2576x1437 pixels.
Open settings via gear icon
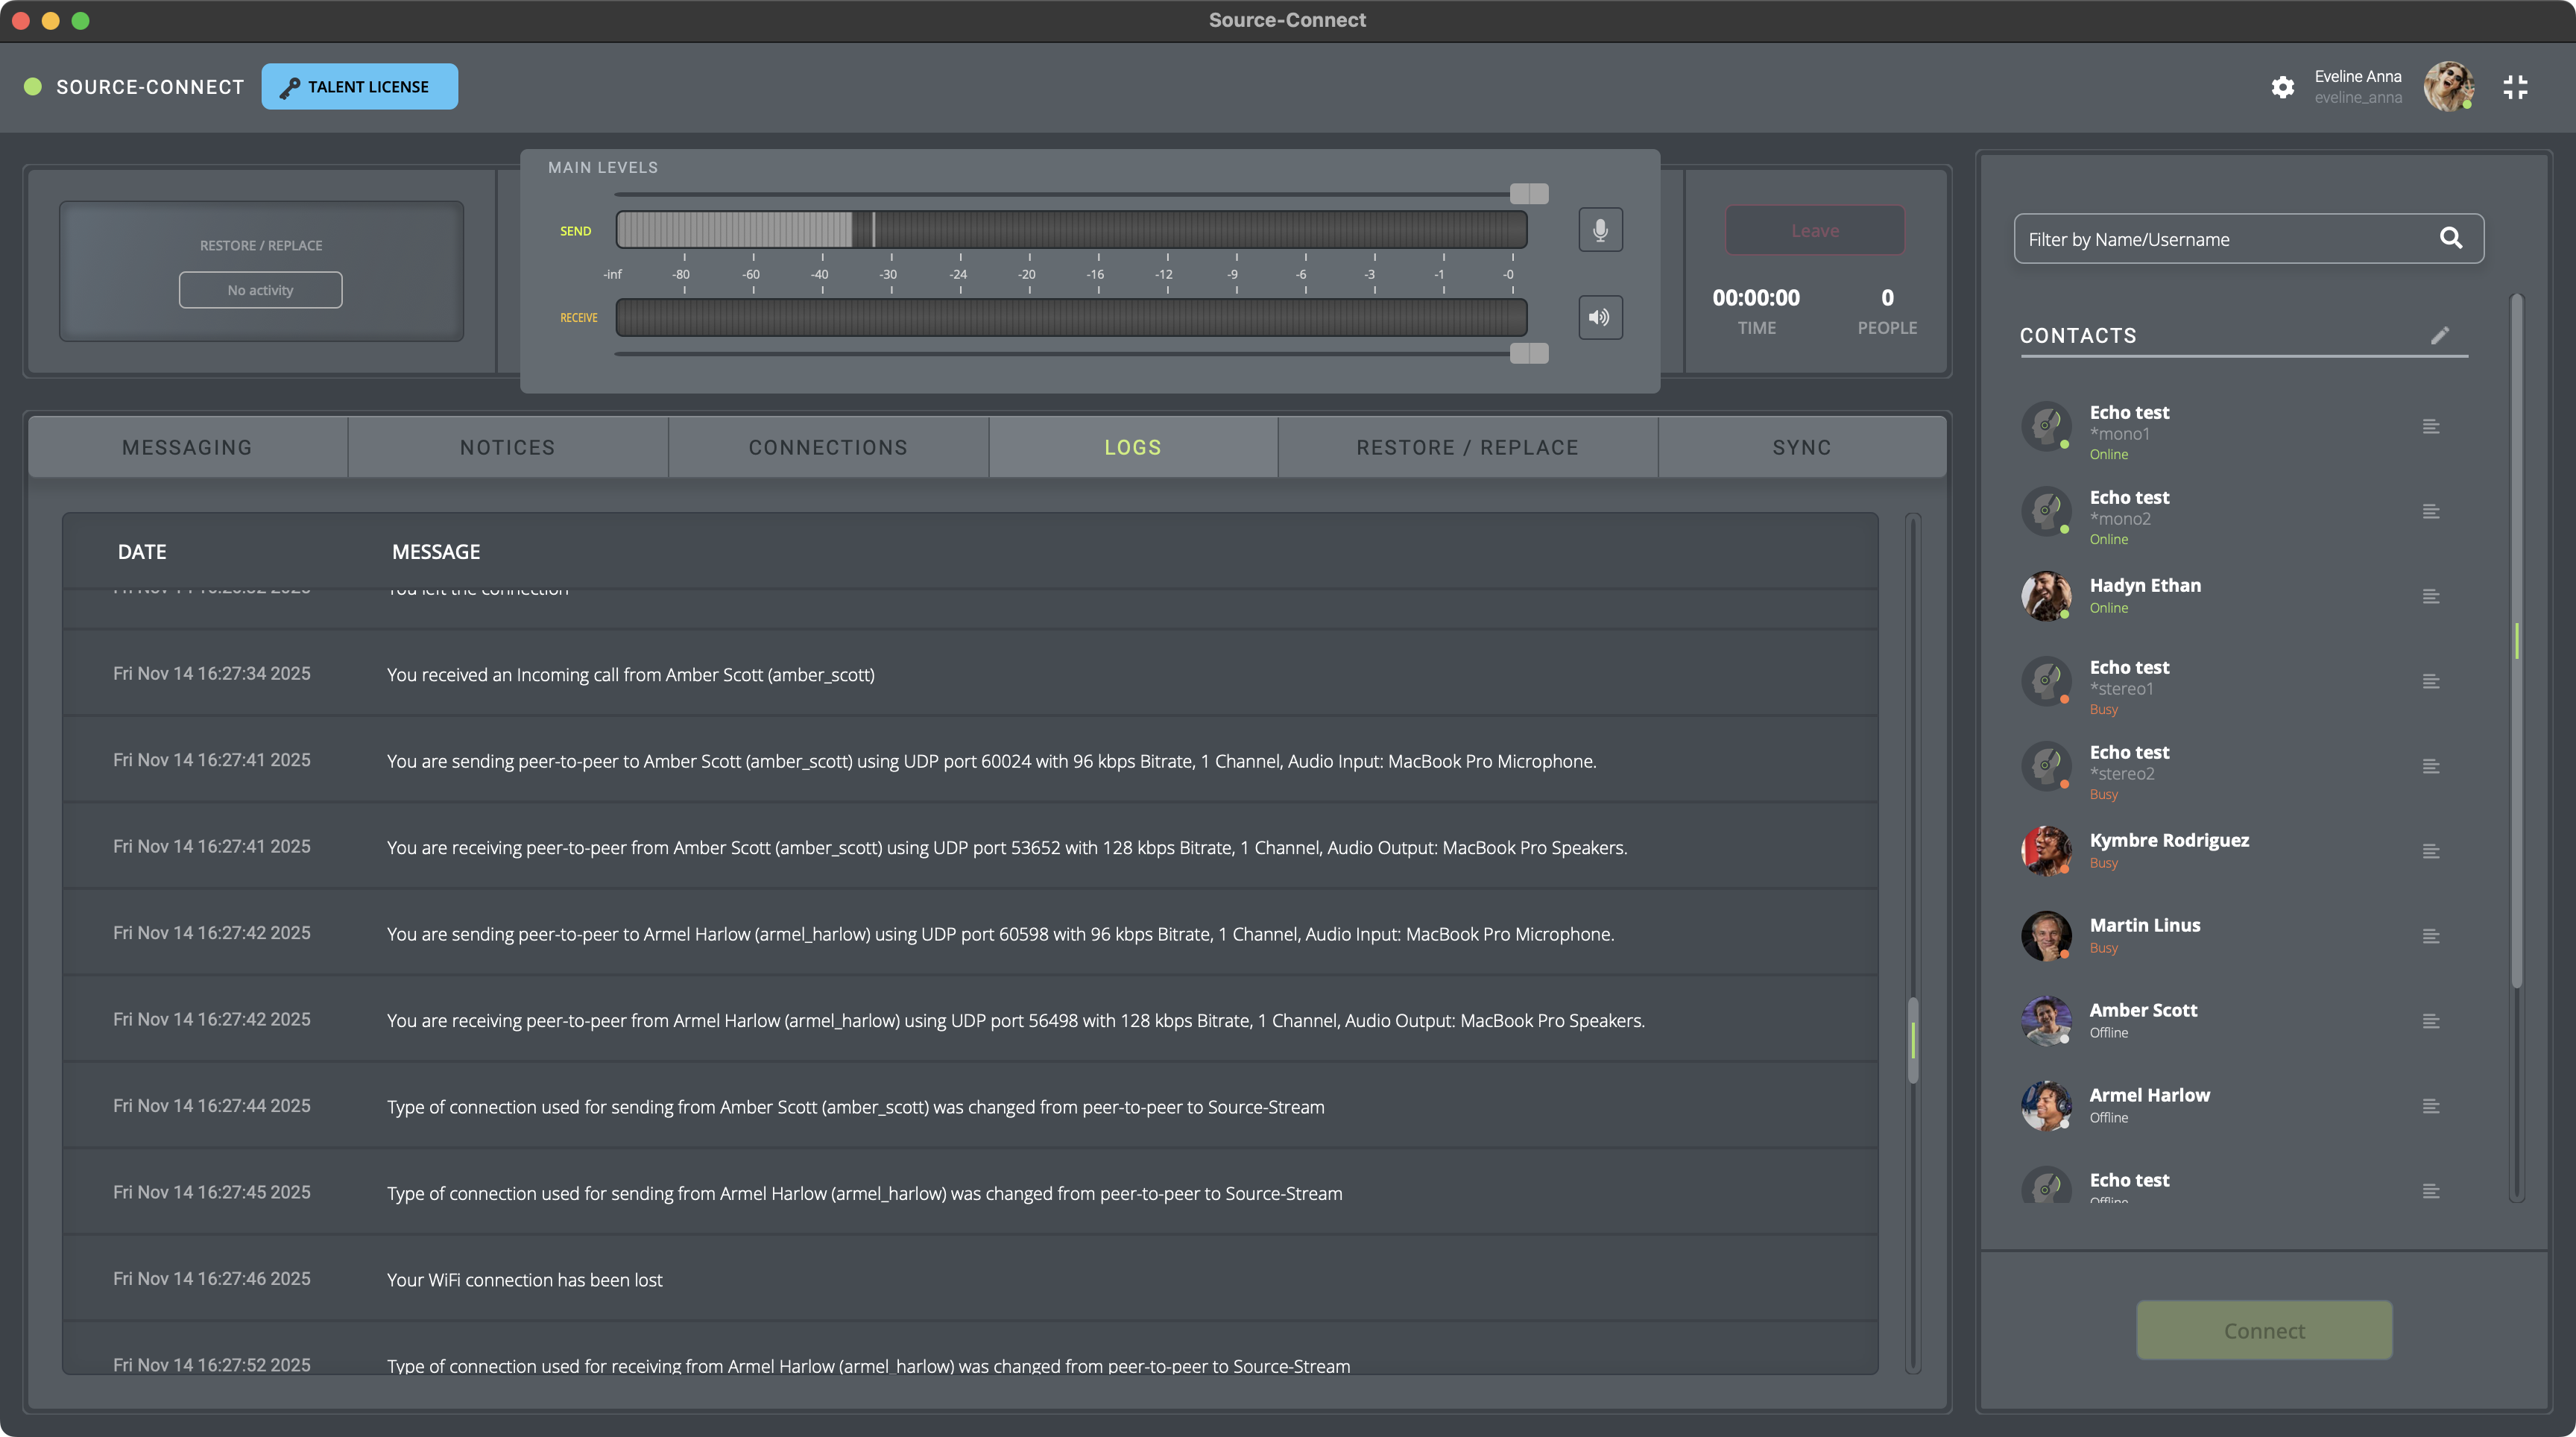tap(2282, 87)
